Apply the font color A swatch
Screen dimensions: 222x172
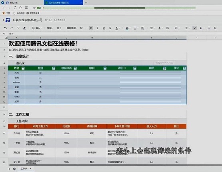pyautogui.click(x=116, y=28)
